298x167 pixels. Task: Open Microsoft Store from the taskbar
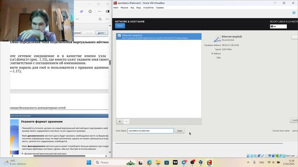tap(167, 162)
